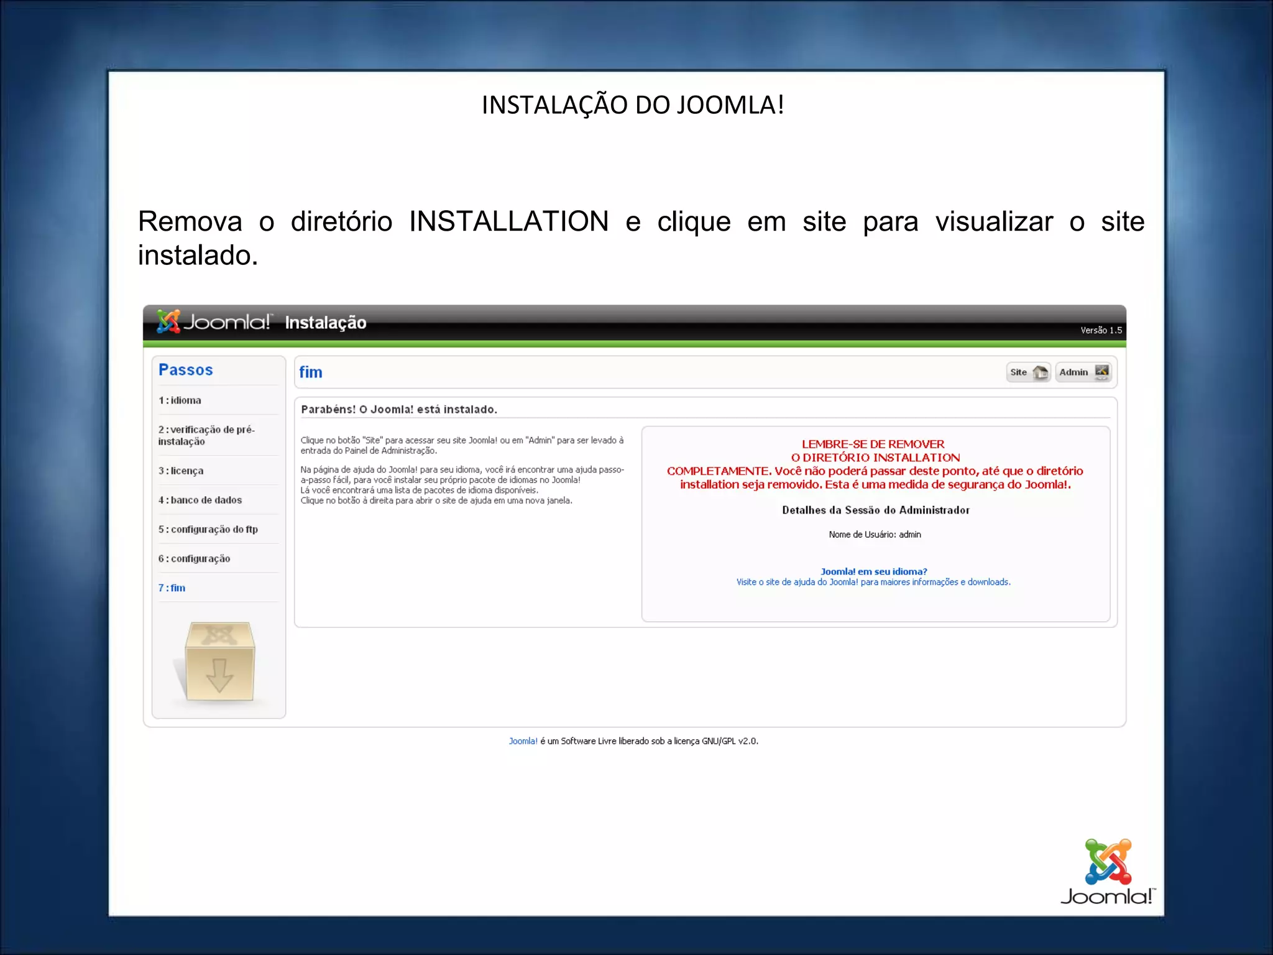Click the 'INSTALAÇÃO DO JOOMLA!' slide title

(x=633, y=105)
